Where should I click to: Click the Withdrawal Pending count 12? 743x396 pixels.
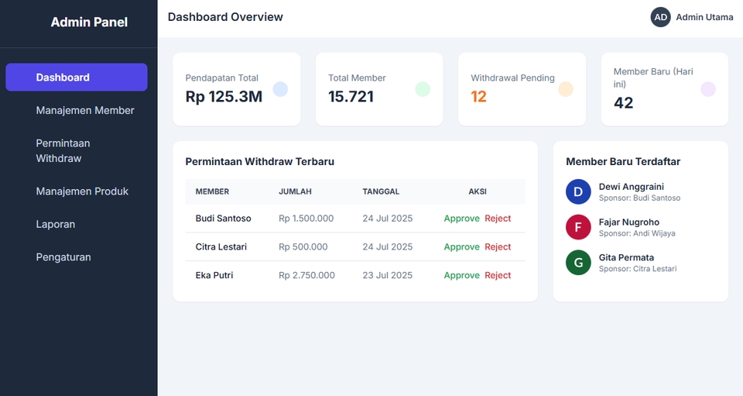[479, 97]
